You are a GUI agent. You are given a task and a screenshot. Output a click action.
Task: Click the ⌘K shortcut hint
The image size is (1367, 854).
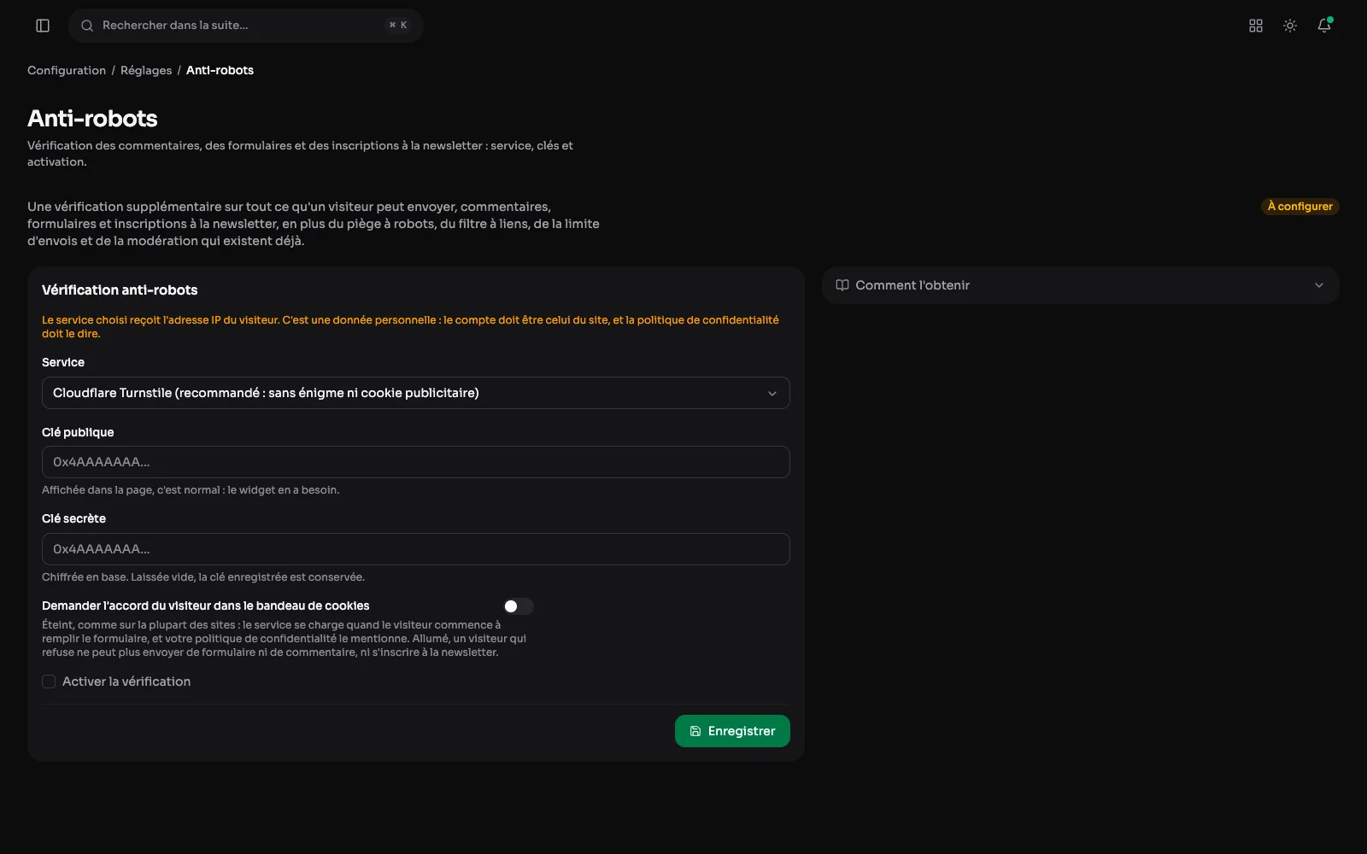click(398, 26)
